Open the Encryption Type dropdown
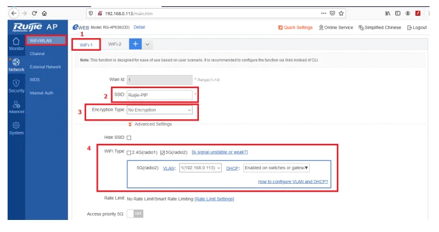The image size is (439, 232). click(160, 110)
